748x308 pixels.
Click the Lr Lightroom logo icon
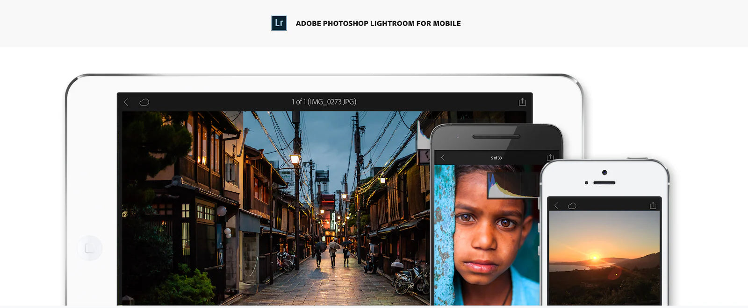(x=279, y=23)
